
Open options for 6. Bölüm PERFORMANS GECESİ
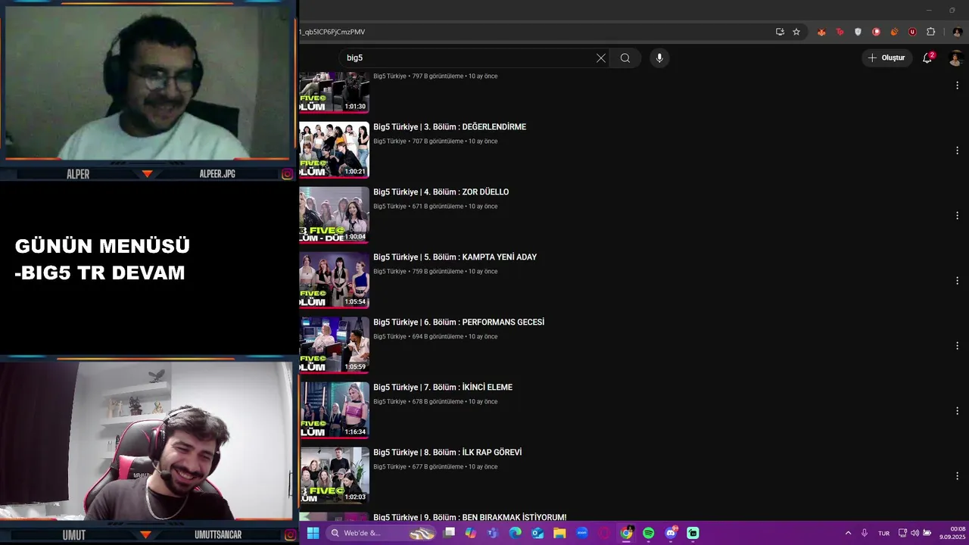tap(957, 346)
